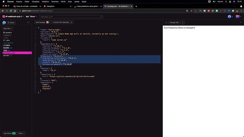Open a new browser tab
Viewport: 244px width, 137px height.
pyautogui.click(x=136, y=6)
